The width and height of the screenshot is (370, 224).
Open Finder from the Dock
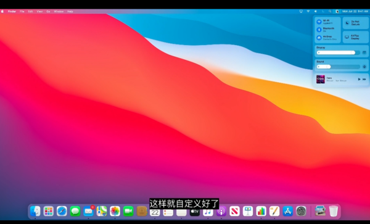click(x=35, y=211)
